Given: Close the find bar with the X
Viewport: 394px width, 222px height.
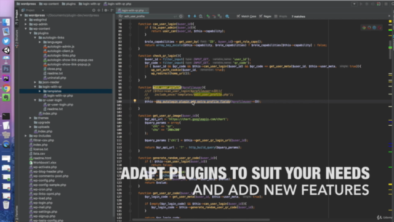Looking at the screenshot, I should click(389, 16).
